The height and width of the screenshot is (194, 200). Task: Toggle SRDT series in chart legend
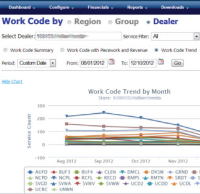click(176, 178)
